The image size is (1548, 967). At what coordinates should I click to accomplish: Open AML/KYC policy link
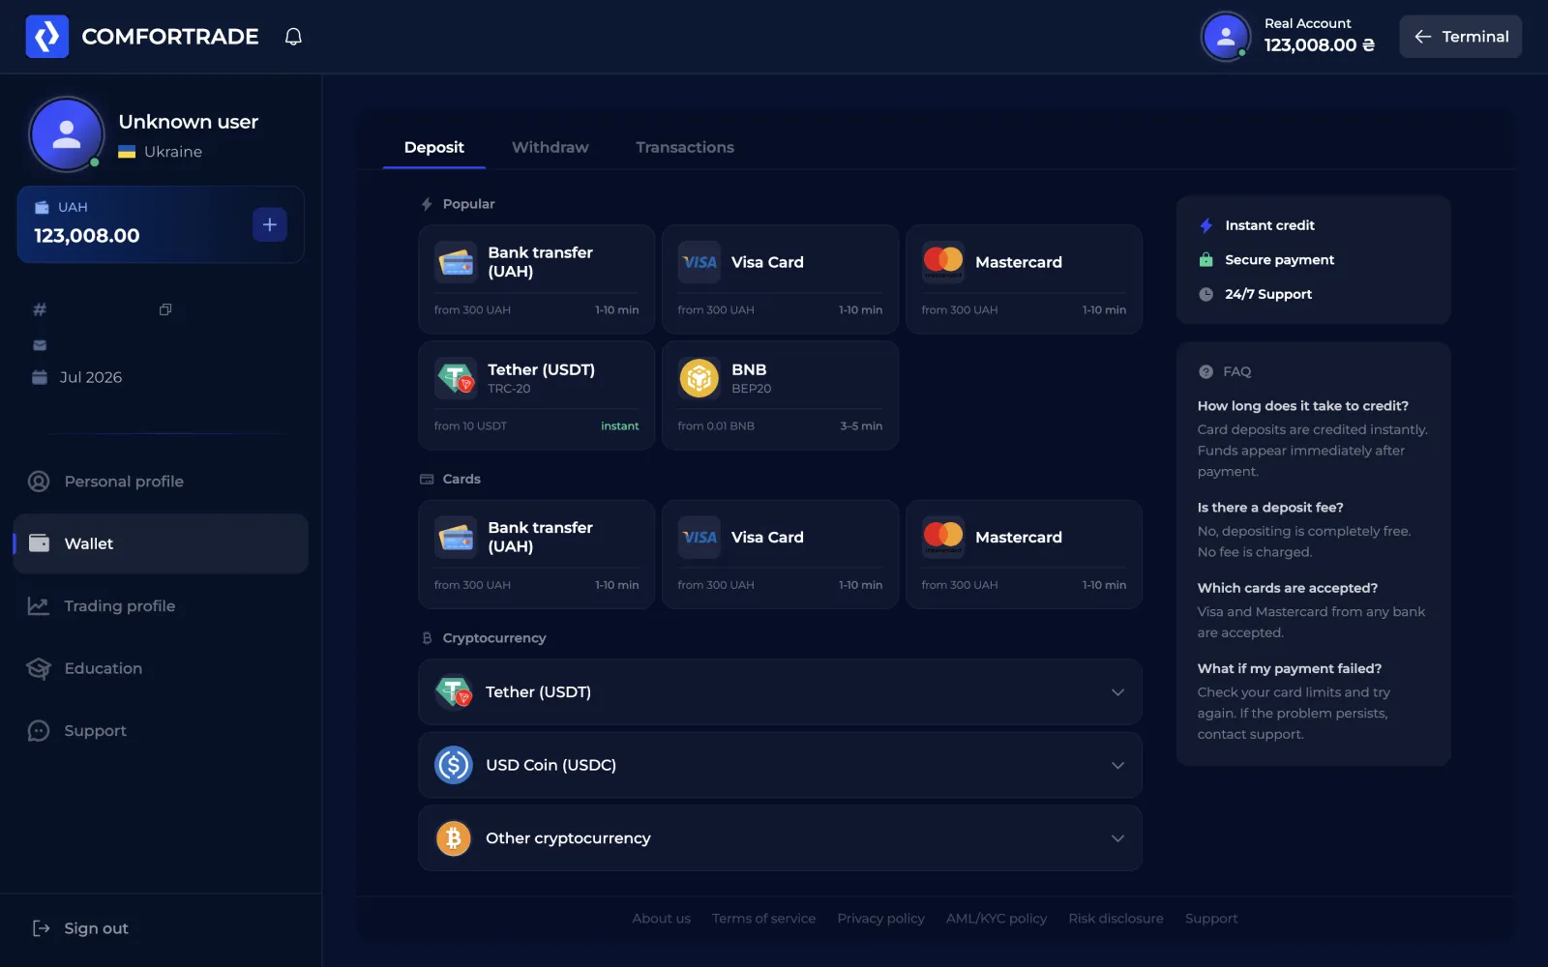(x=997, y=919)
